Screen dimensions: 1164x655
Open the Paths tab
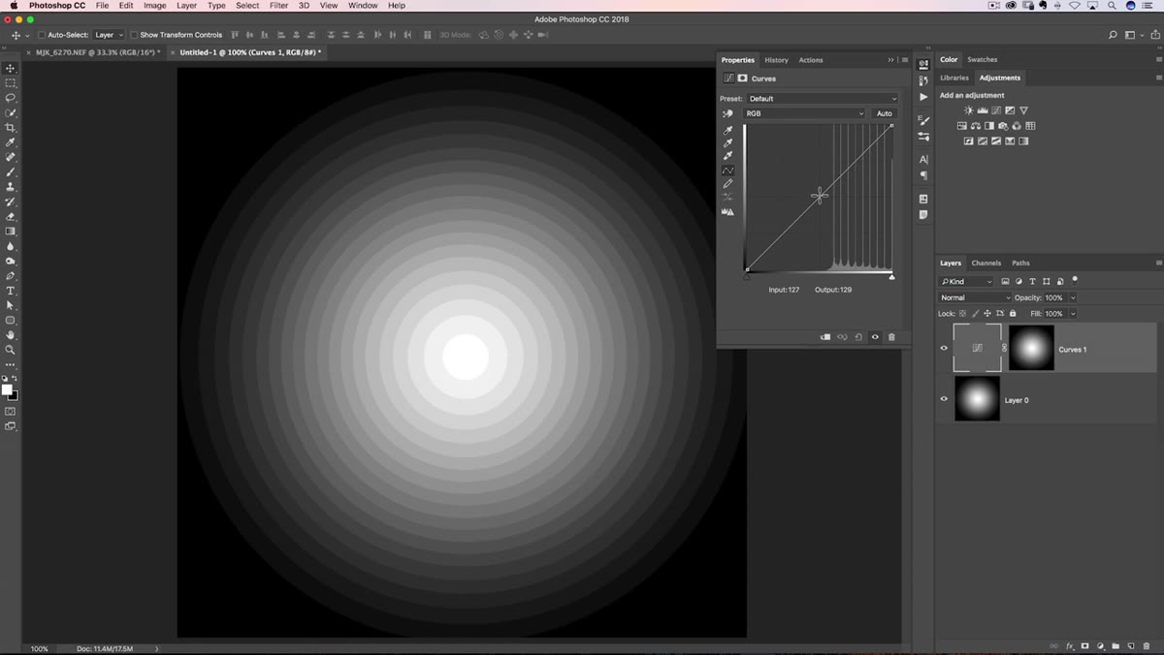(x=1020, y=263)
